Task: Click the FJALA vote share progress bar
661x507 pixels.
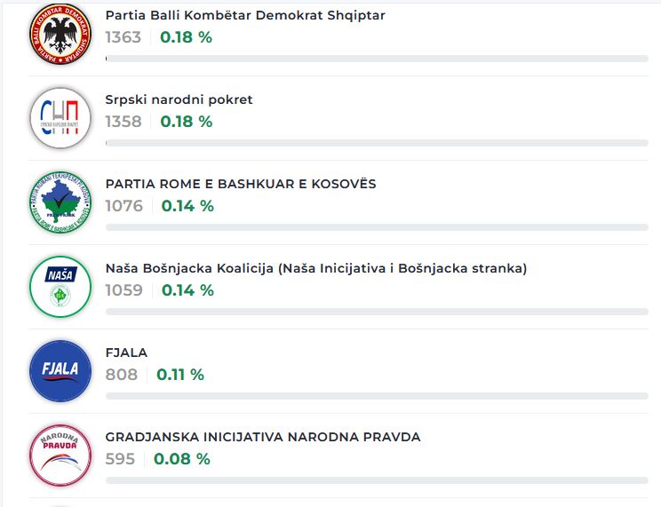Action: coord(377,396)
